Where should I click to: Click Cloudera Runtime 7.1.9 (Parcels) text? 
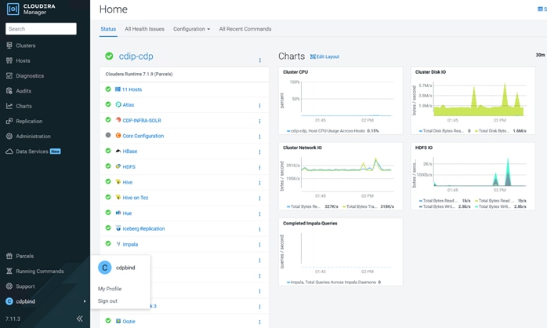tap(139, 74)
